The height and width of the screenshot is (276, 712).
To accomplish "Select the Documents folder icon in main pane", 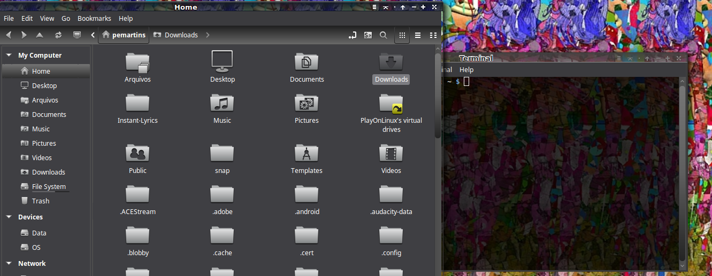I will coord(307,62).
